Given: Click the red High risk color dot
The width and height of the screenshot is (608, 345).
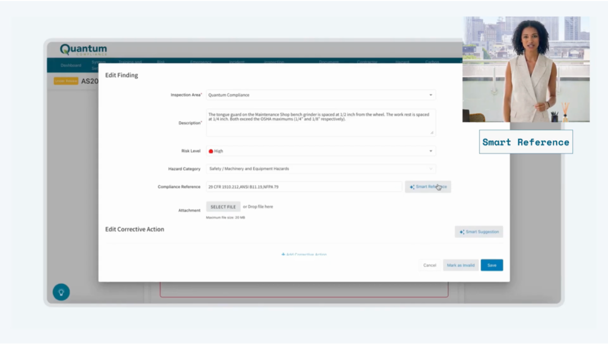Looking at the screenshot, I should [x=211, y=151].
